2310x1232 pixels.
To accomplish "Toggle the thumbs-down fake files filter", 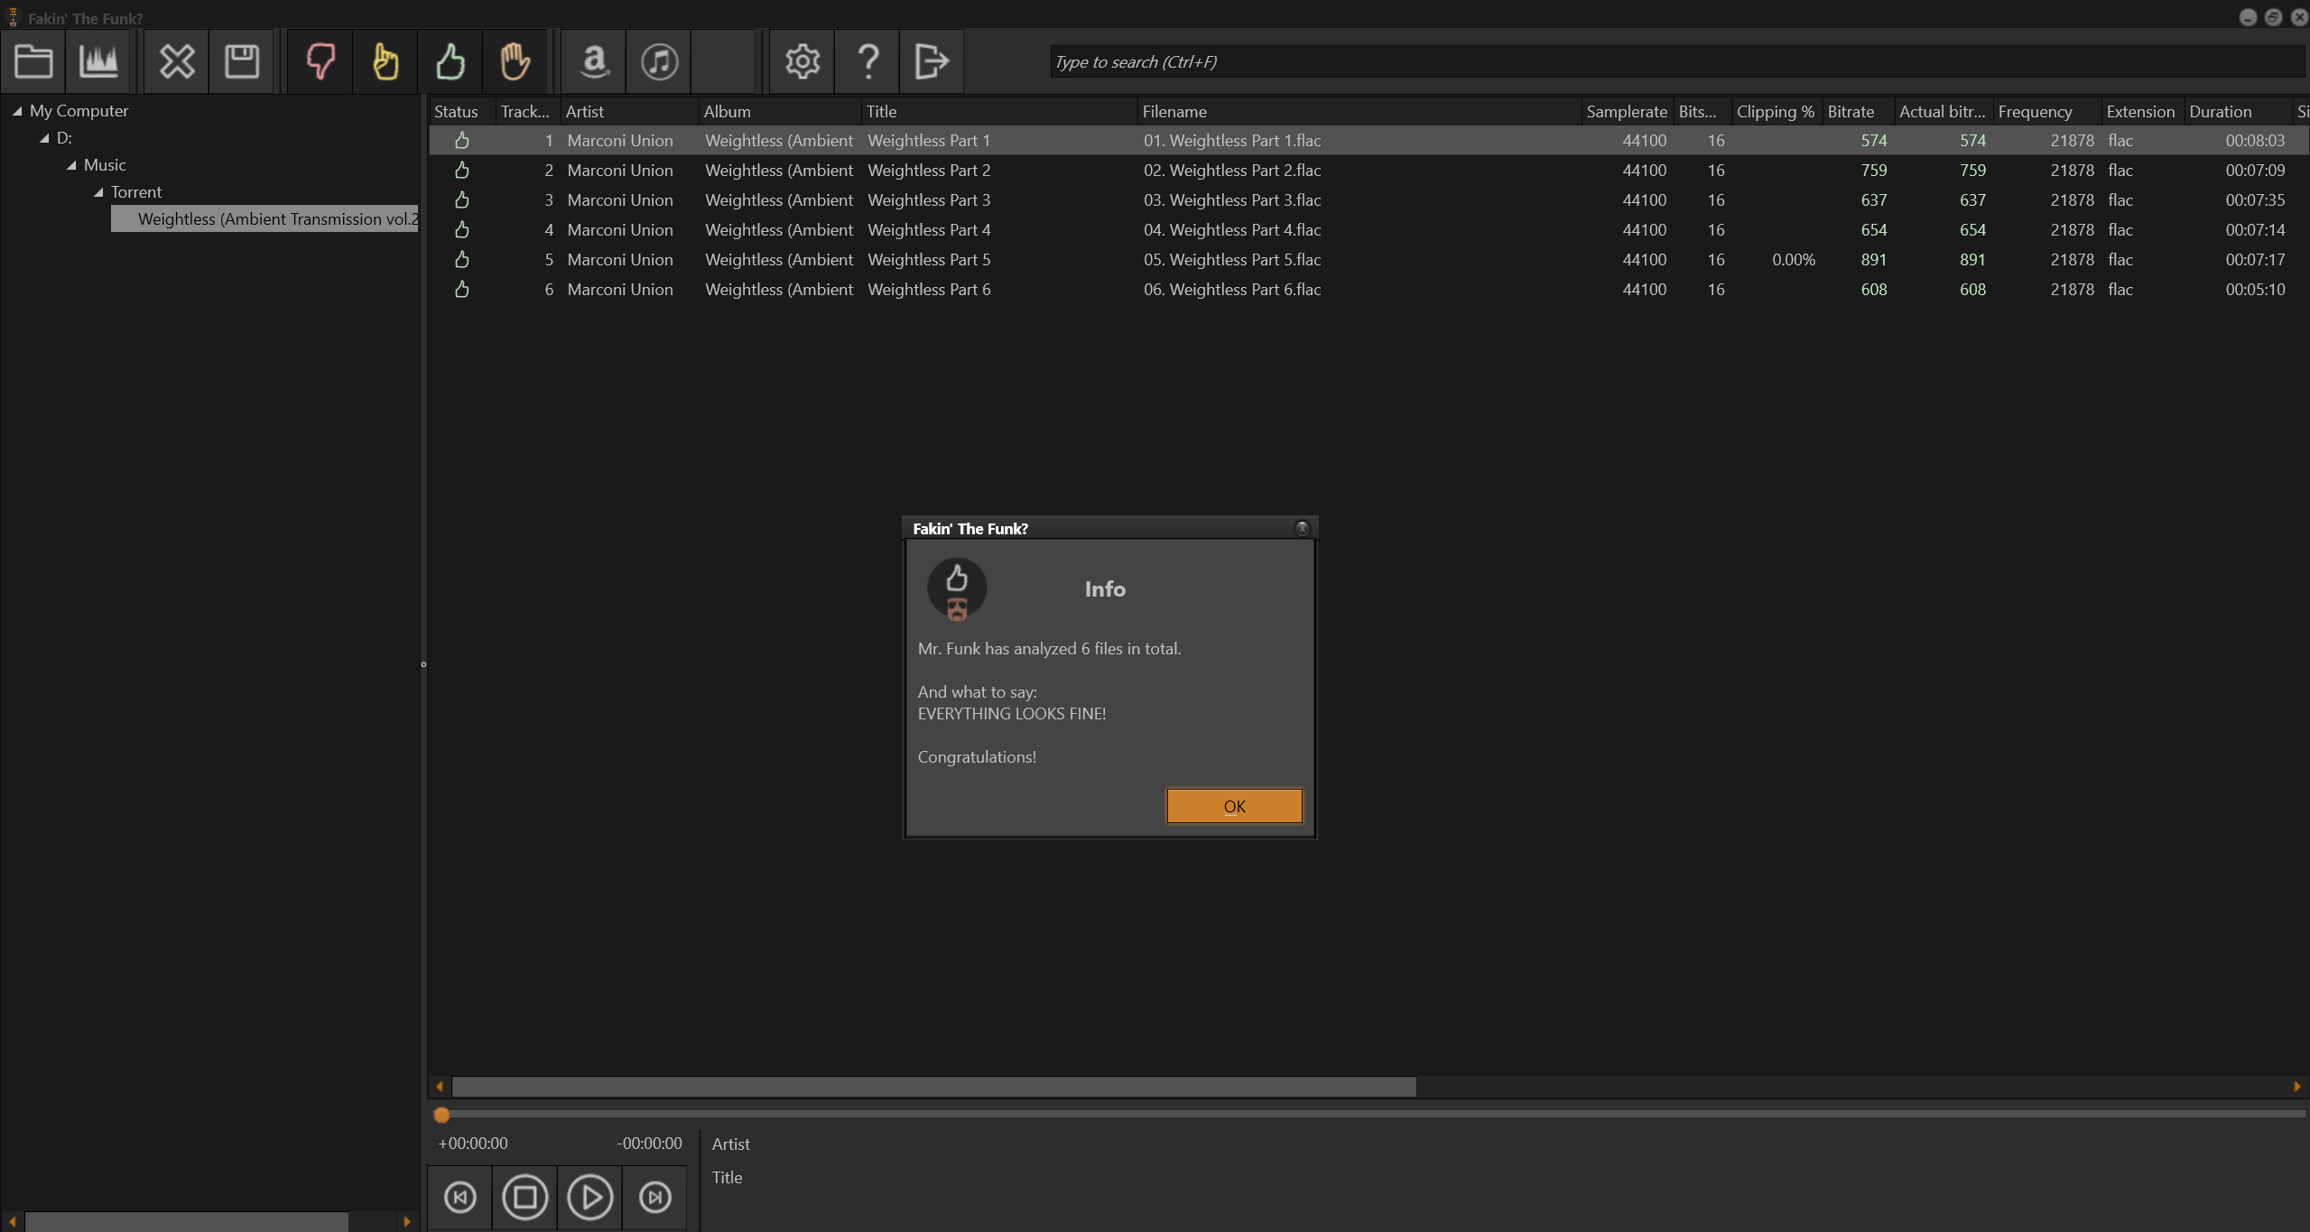I will coord(320,61).
